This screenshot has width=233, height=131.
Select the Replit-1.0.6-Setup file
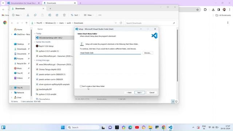pyautogui.click(x=46, y=46)
